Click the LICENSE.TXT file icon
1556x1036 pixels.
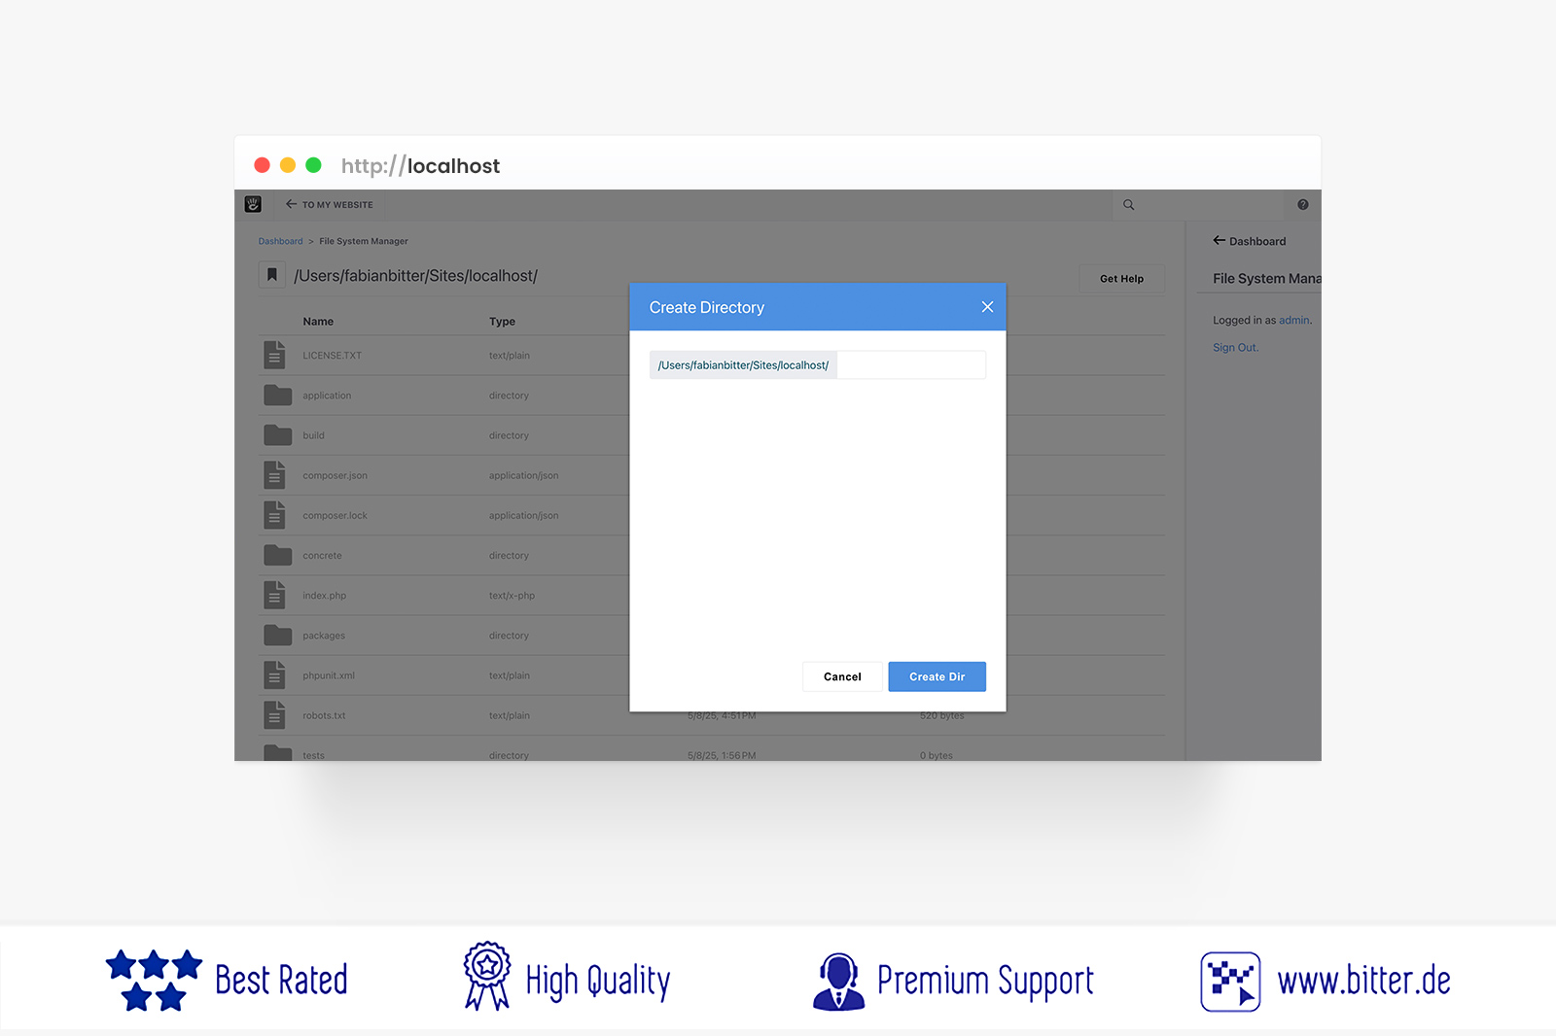pyautogui.click(x=275, y=355)
